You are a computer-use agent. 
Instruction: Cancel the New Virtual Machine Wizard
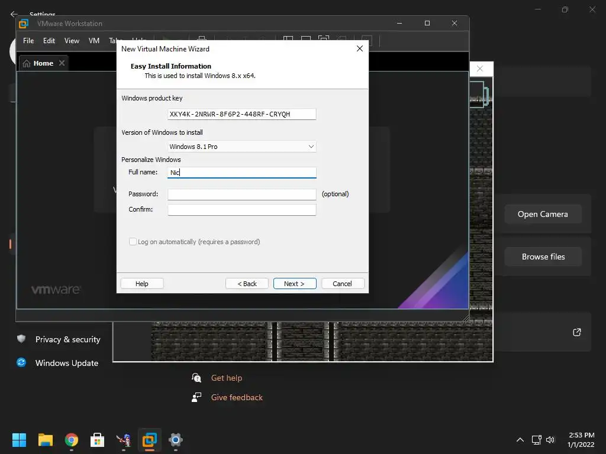pos(343,283)
